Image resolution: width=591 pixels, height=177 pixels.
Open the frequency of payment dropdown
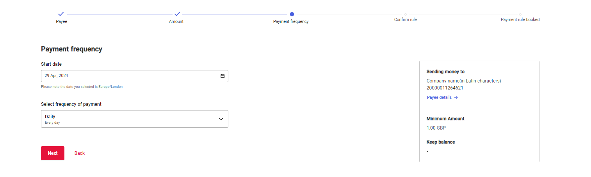(134, 119)
